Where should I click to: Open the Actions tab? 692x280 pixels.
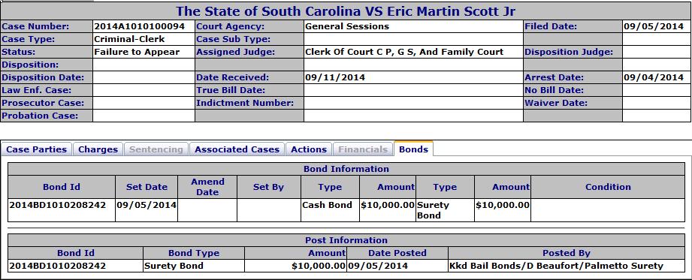pos(309,149)
